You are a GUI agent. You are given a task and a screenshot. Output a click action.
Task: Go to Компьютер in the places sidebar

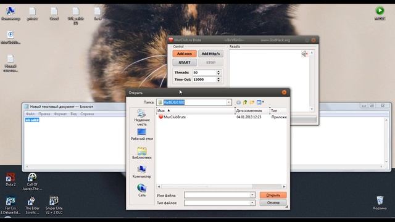pyautogui.click(x=142, y=172)
